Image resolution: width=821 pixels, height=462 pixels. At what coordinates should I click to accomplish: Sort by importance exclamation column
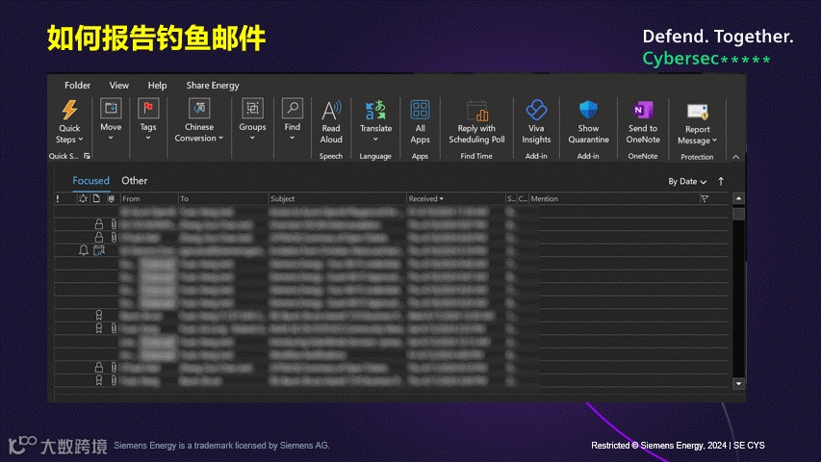coord(58,198)
